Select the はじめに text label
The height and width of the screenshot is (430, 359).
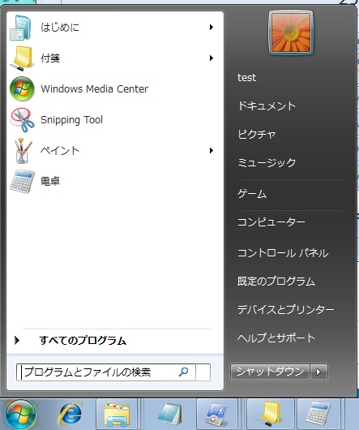60,27
